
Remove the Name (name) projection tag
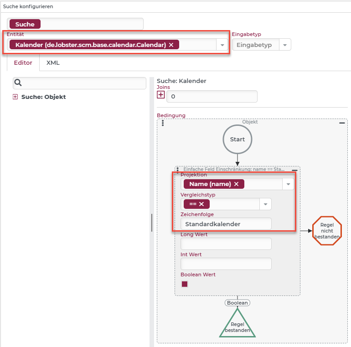pyautogui.click(x=236, y=184)
